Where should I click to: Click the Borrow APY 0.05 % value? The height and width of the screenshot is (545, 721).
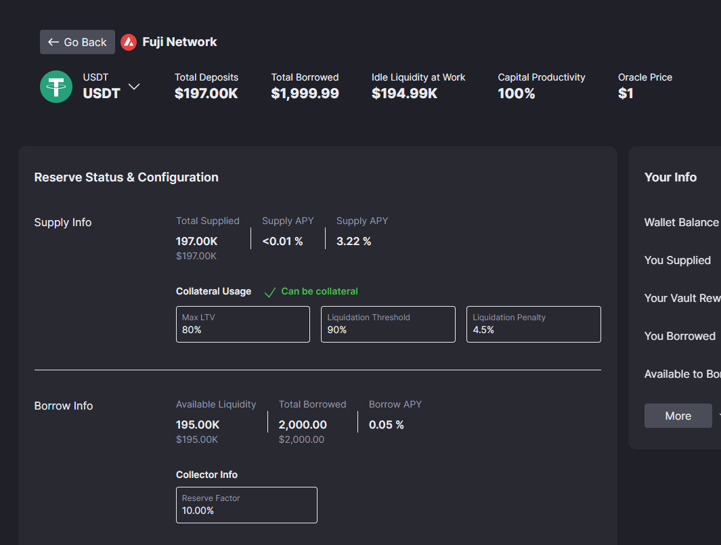[386, 425]
